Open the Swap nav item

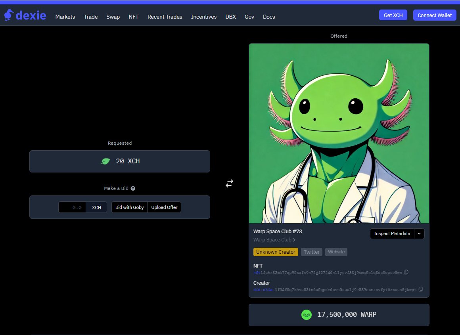tap(113, 17)
